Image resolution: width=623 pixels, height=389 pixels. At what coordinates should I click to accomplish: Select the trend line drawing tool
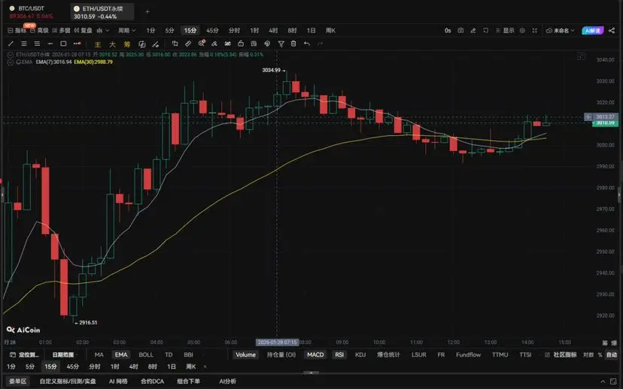click(x=11, y=44)
